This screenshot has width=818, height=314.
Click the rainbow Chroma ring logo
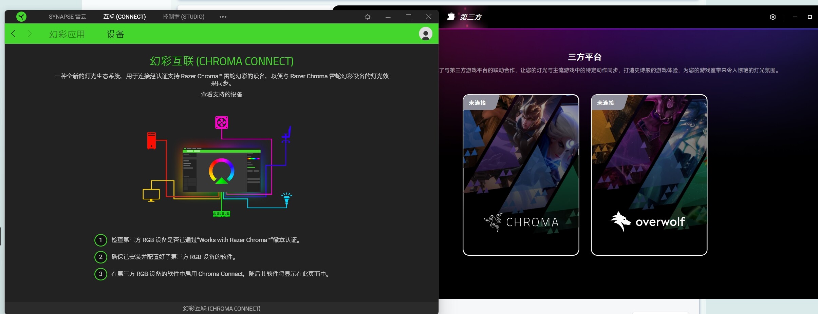221,171
